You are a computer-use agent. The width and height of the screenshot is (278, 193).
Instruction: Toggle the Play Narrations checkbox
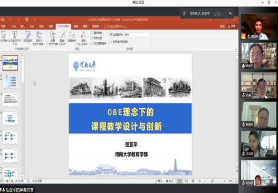coord(91,33)
